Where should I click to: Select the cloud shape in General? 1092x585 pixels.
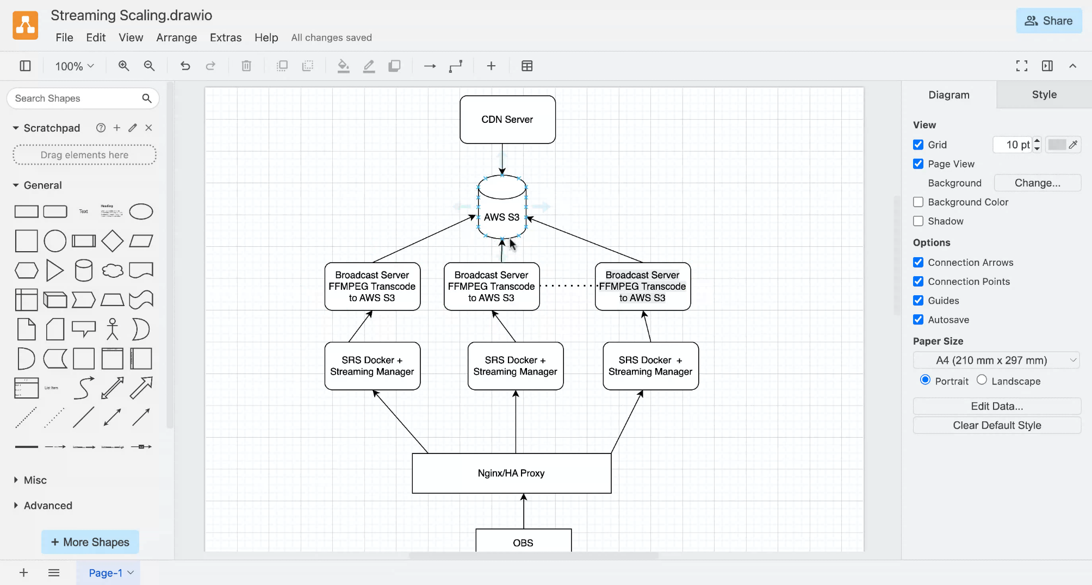(x=113, y=270)
